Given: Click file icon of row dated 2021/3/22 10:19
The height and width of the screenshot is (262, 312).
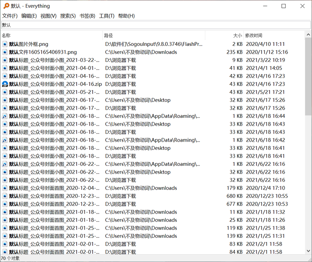Looking at the screenshot, I should point(5,60).
